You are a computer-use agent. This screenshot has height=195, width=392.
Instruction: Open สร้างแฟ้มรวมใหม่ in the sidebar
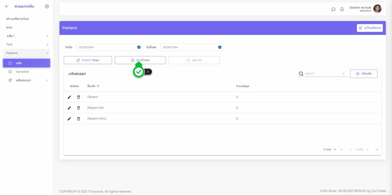(x=18, y=19)
